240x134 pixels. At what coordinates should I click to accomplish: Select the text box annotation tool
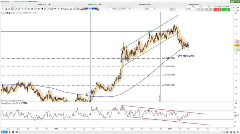coord(52,9)
